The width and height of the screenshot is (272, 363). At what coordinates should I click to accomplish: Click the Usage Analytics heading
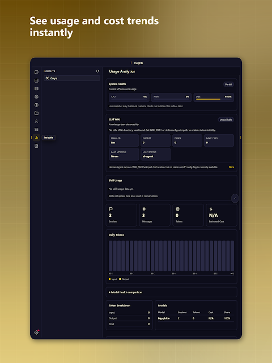[x=122, y=71]
